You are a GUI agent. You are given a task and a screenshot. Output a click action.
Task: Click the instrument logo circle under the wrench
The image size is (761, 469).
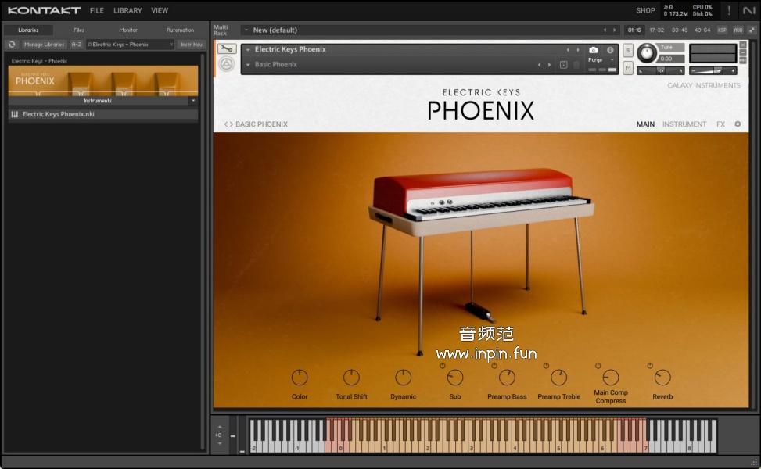(x=226, y=64)
